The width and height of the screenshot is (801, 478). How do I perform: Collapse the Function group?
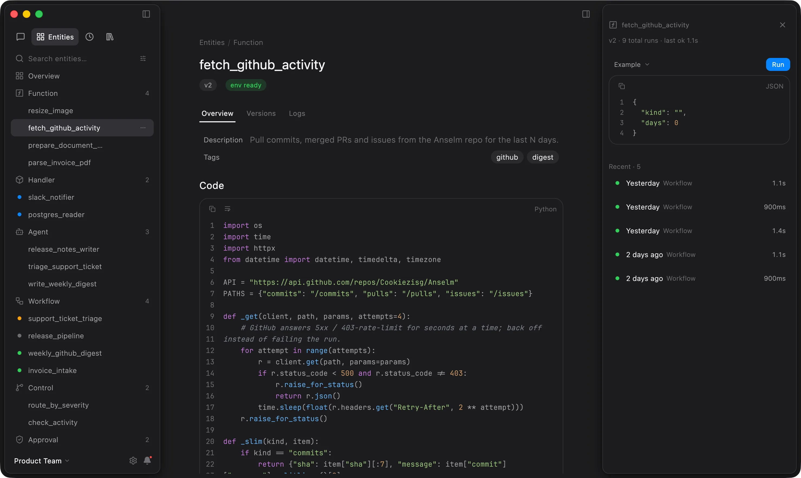point(82,93)
